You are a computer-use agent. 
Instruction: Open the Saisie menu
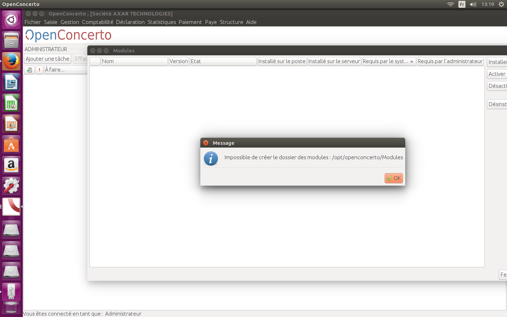pos(51,22)
